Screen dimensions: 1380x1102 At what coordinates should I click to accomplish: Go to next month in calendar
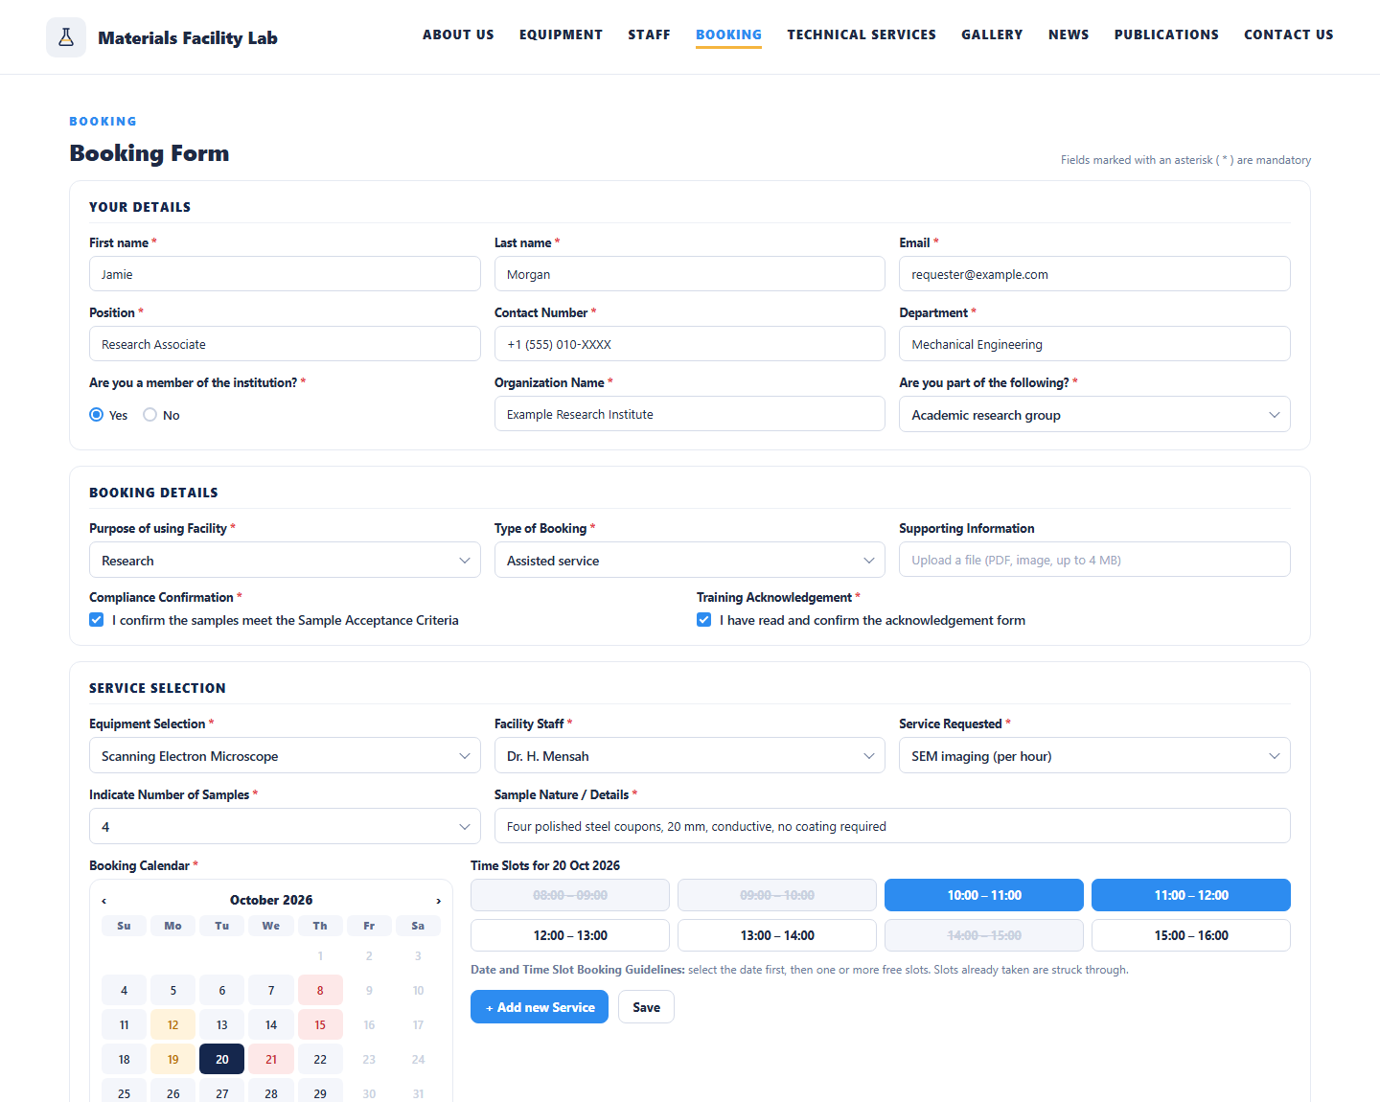(x=439, y=901)
